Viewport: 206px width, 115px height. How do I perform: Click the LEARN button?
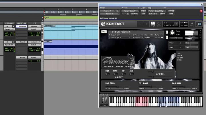pyautogui.click(x=163, y=14)
